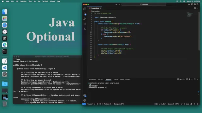202x113 pixels.
Task: Close the Program.java tab
Action: [100, 8]
